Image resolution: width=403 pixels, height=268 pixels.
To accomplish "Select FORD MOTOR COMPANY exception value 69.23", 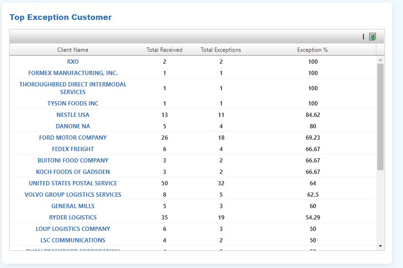I will 313,138.
